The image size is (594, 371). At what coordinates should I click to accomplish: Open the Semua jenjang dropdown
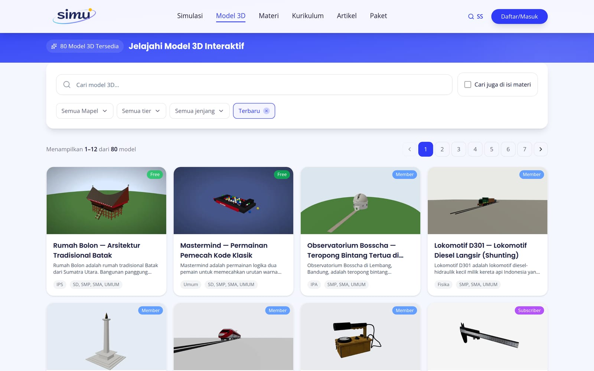pyautogui.click(x=199, y=111)
